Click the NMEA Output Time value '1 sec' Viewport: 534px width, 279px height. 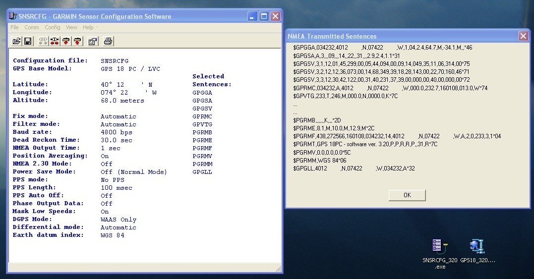[x=111, y=148]
